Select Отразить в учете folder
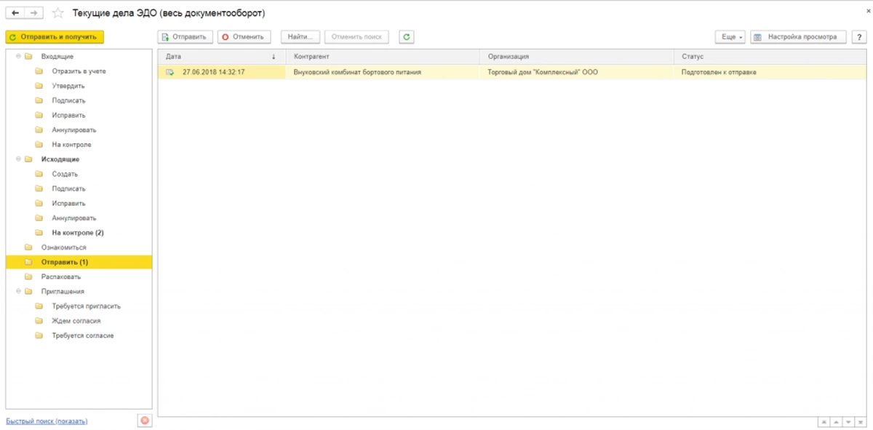This screenshot has height=430, width=873. pyautogui.click(x=79, y=71)
